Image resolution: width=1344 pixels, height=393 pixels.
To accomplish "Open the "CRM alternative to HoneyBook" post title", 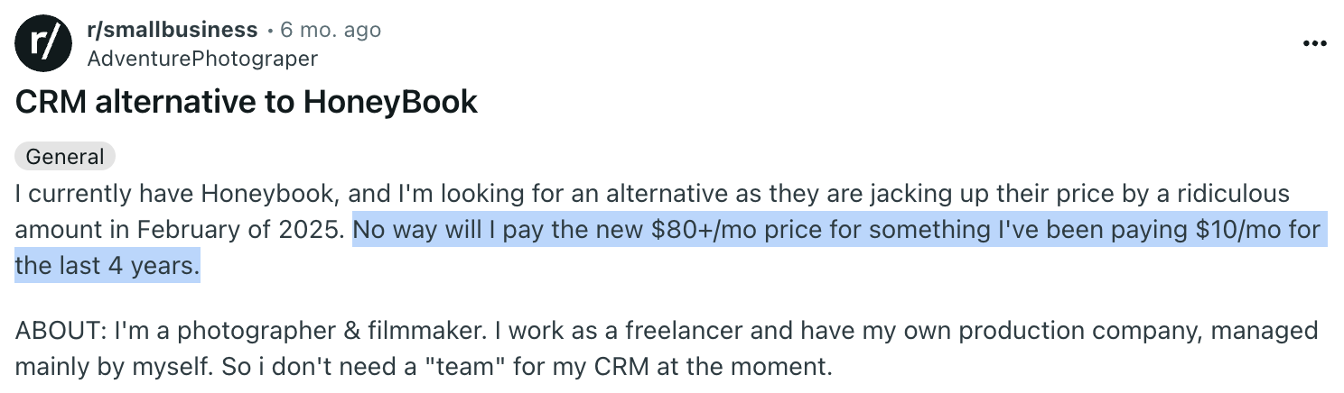I will (246, 102).
